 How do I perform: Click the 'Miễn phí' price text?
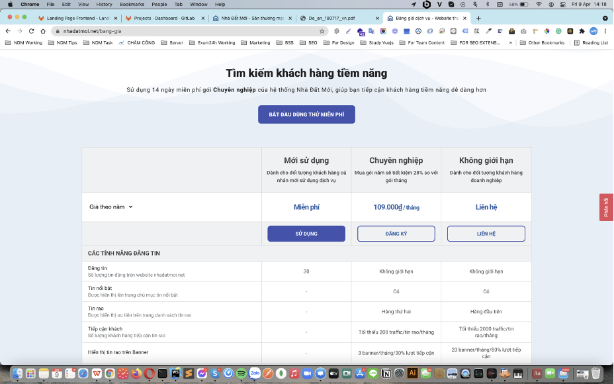306,207
